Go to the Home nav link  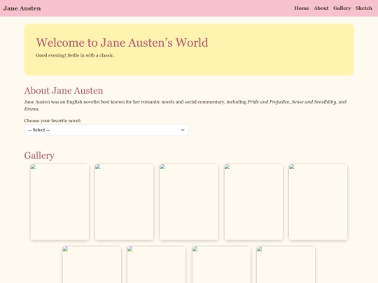(302, 8)
